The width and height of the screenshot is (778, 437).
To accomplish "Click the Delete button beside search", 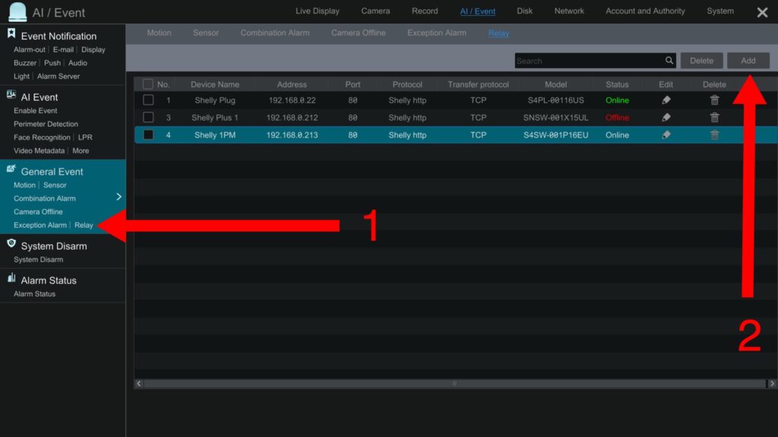I will (701, 61).
